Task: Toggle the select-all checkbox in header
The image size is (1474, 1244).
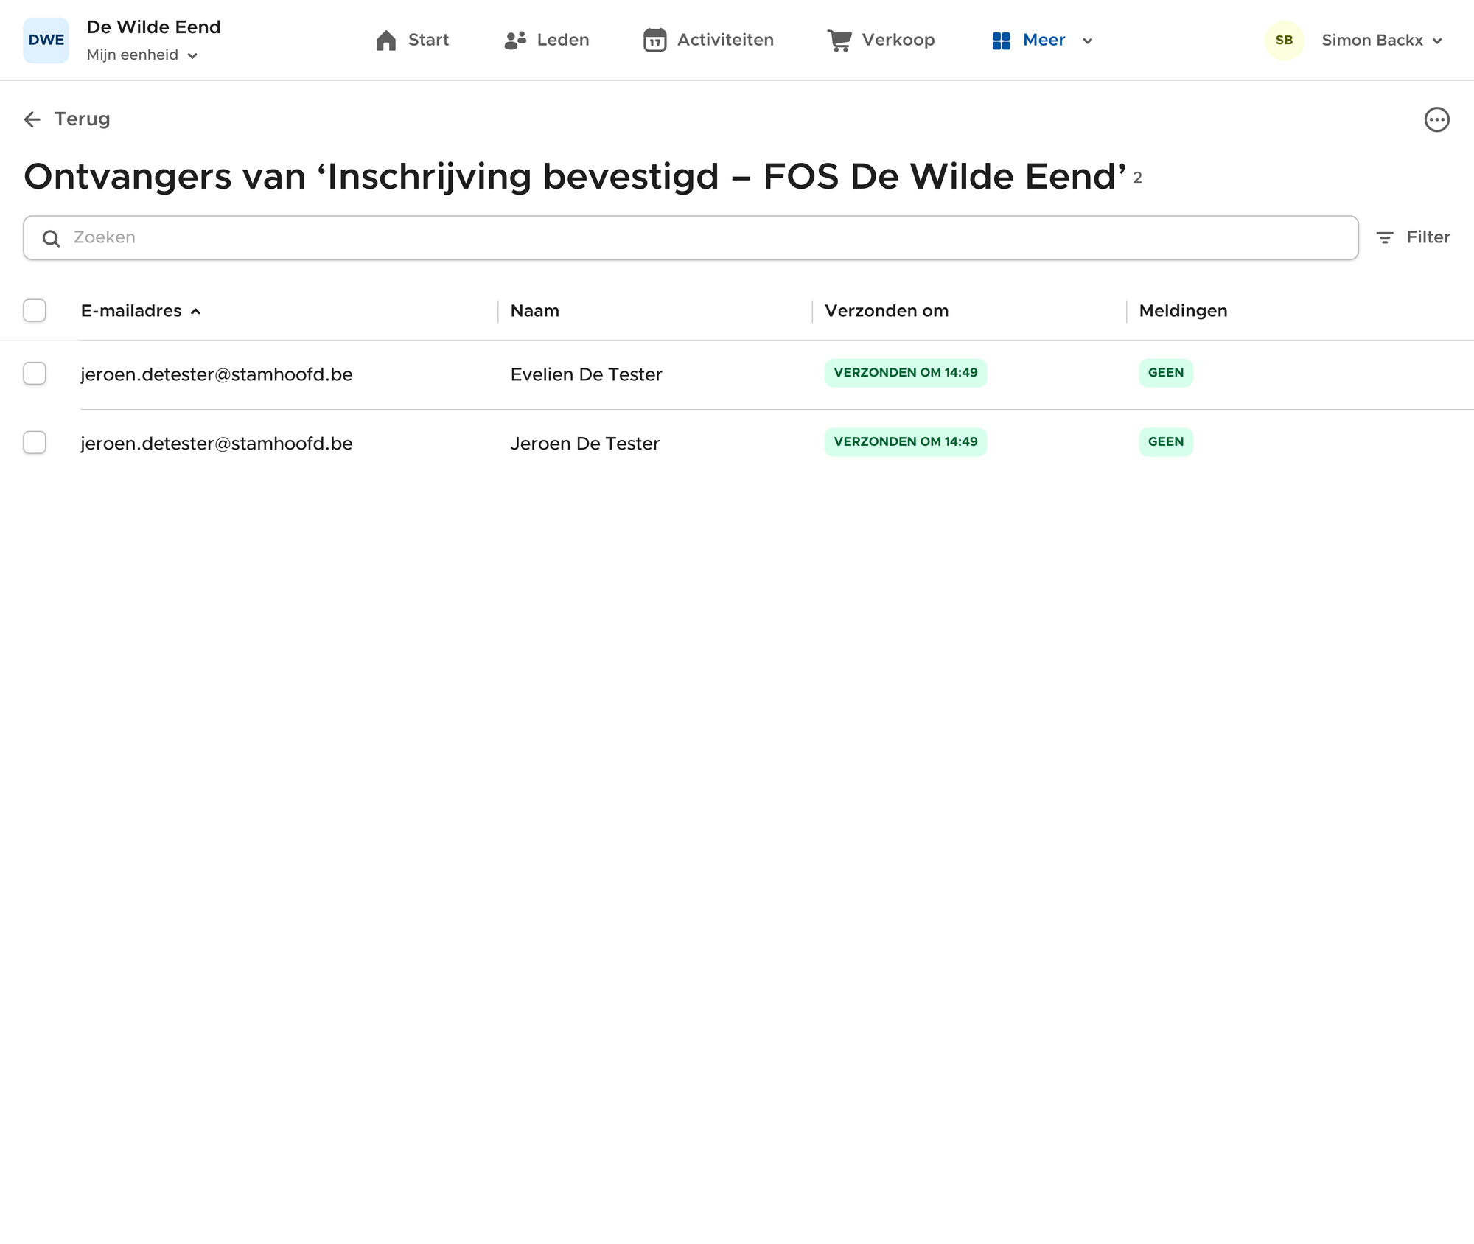Action: (35, 311)
